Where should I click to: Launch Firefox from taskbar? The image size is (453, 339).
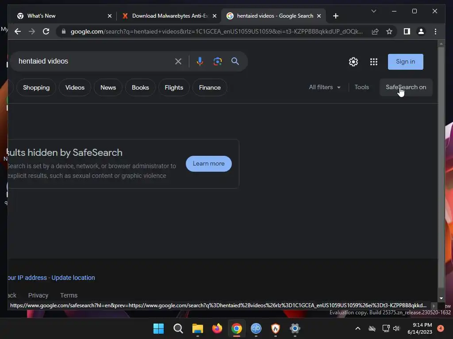point(217,328)
